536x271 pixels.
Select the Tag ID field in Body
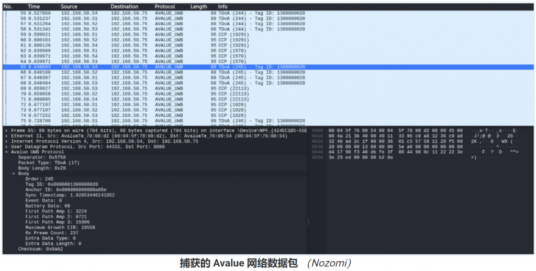[x=62, y=184]
